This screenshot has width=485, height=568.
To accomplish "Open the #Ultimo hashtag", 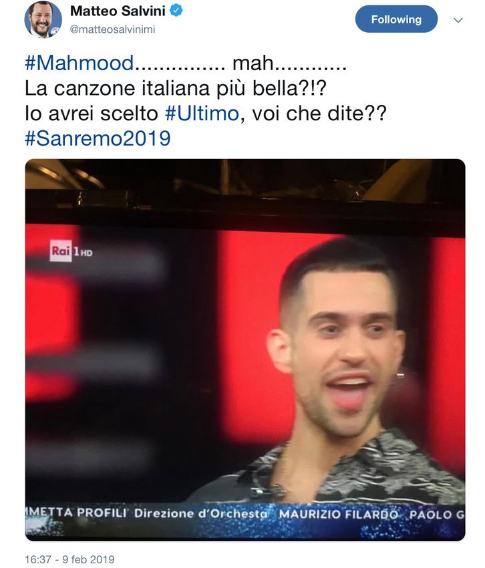I will 202,114.
